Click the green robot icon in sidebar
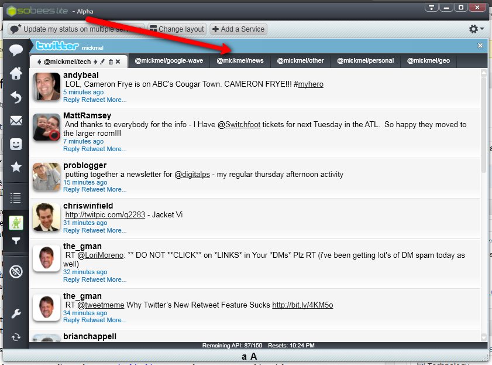 pos(16,223)
